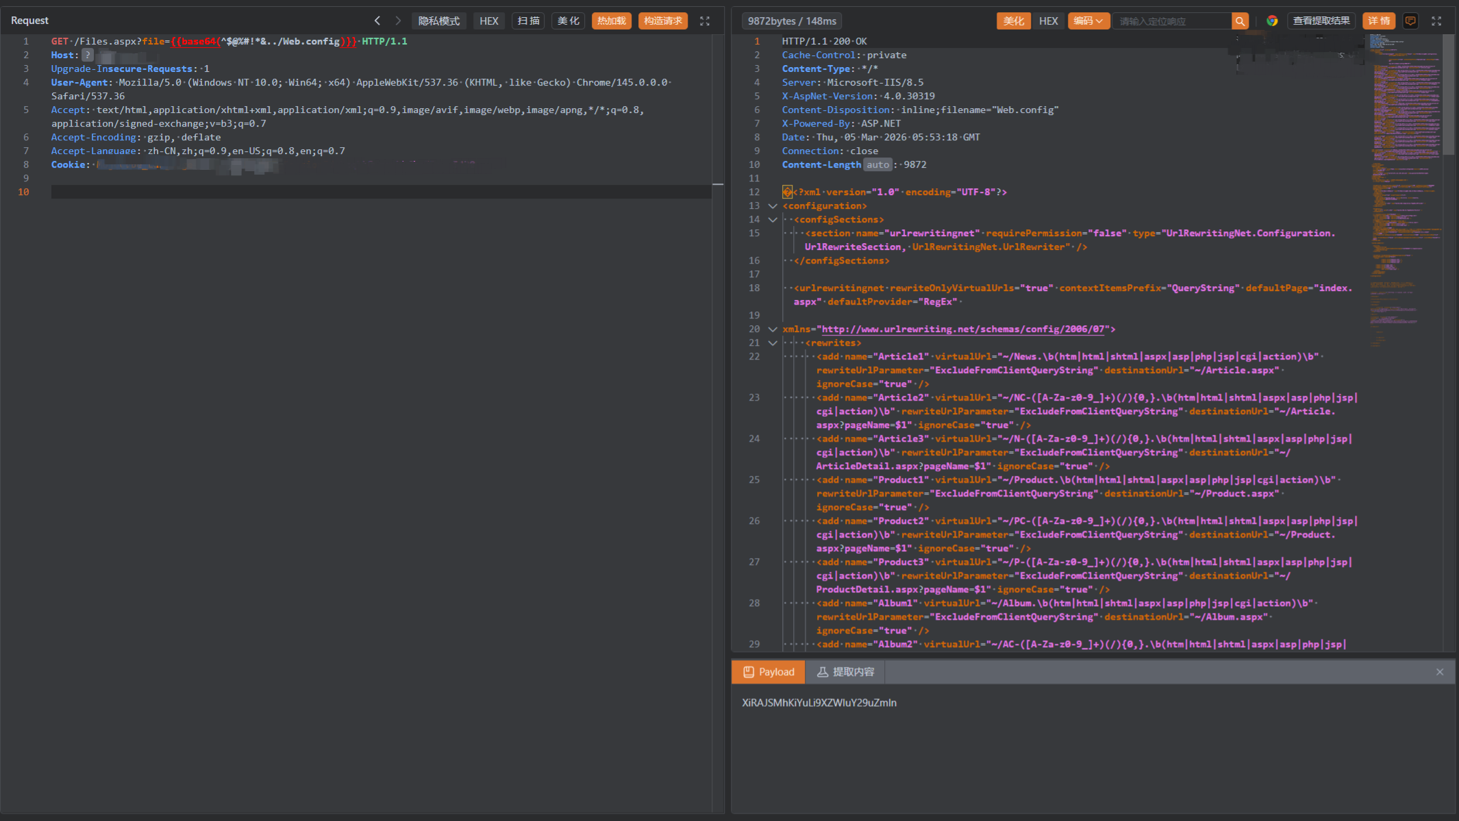The width and height of the screenshot is (1459, 821).
Task: Focus the 请输入定位响应 search input
Action: [1171, 21]
